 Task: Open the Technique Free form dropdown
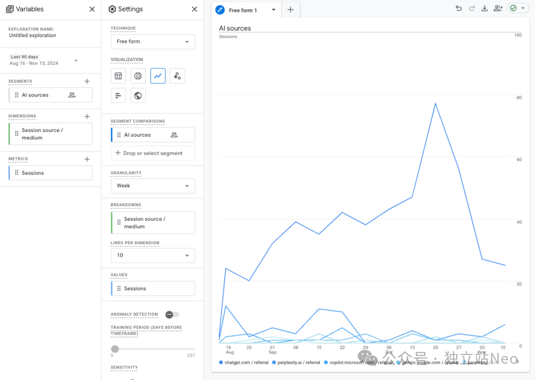[153, 42]
